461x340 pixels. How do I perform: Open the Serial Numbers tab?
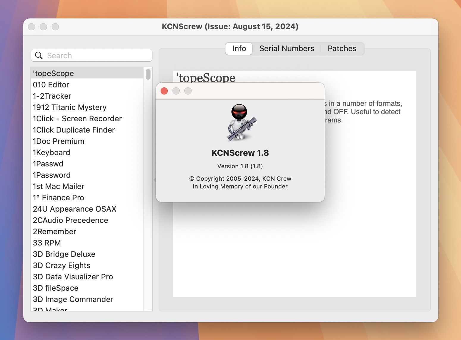(x=287, y=48)
